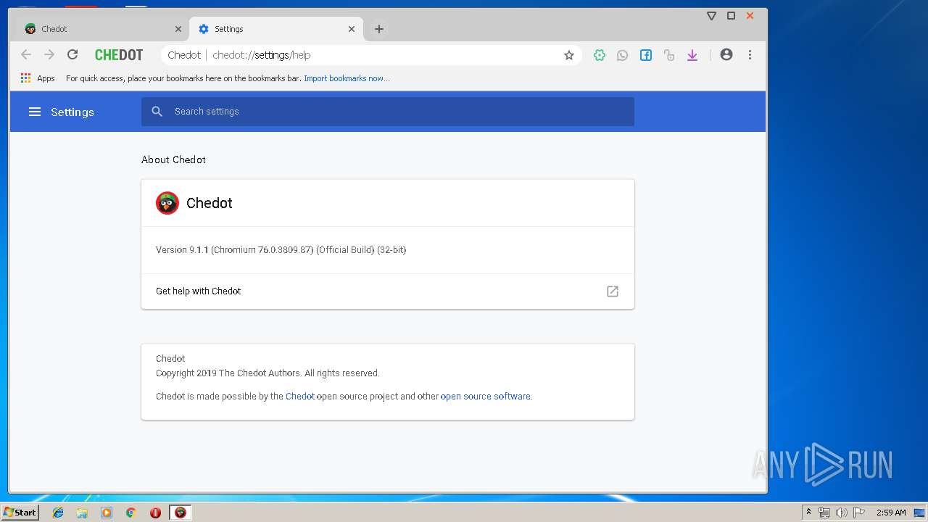Image resolution: width=928 pixels, height=522 pixels.
Task: Open the volume speaker tray icon
Action: pyautogui.click(x=841, y=513)
